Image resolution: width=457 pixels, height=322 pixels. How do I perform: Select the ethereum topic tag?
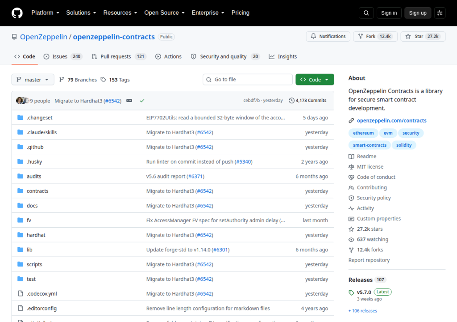[x=363, y=133]
